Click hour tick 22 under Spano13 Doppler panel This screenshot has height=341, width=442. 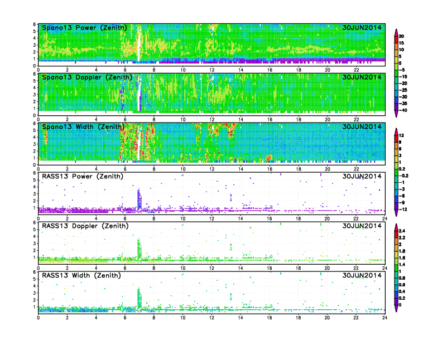[x=356, y=120]
